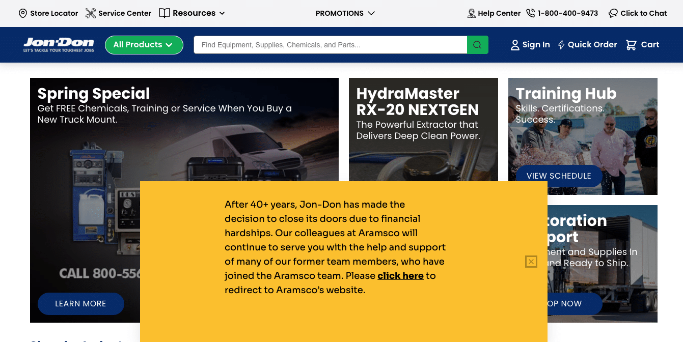Viewport: 683px width, 342px height.
Task: Click the Sign In user icon
Action: point(515,45)
